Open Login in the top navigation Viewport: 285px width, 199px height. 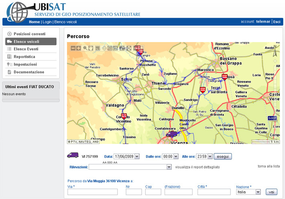tap(47, 22)
